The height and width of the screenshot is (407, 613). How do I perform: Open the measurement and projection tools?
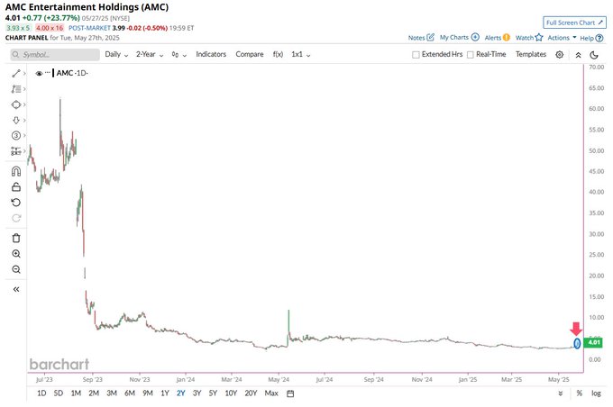pyautogui.click(x=16, y=150)
